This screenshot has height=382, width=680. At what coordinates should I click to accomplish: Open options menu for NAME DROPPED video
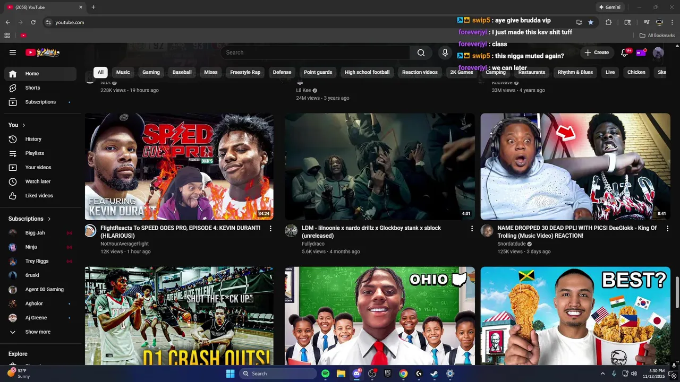668,229
